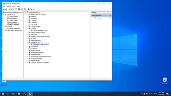Open the Windows Start button
This screenshot has width=171, height=96.
click(x=3, y=94)
